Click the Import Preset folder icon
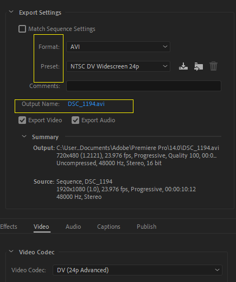Viewport: 236px width, 282px height. click(x=199, y=66)
